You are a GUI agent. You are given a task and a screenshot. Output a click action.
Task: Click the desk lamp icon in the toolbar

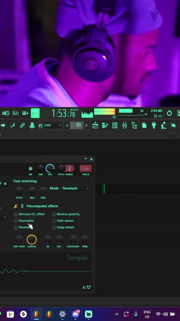163,125
